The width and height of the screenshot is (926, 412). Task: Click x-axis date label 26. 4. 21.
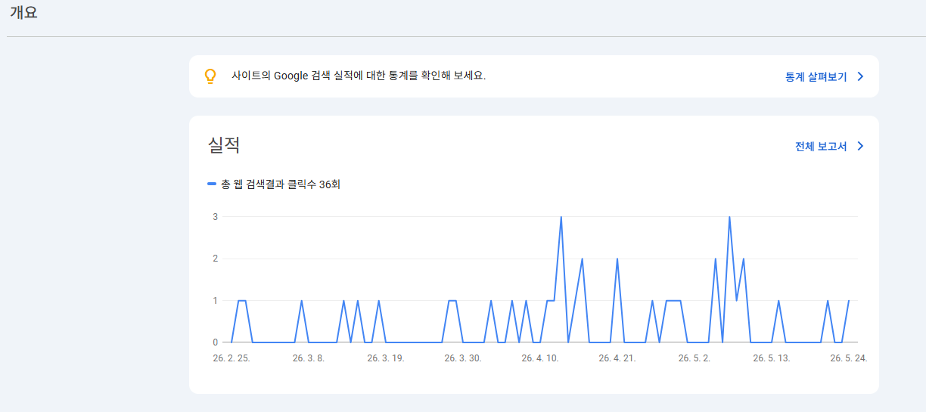[617, 358]
